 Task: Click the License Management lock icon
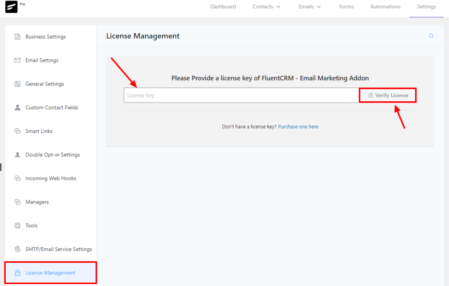click(x=18, y=273)
